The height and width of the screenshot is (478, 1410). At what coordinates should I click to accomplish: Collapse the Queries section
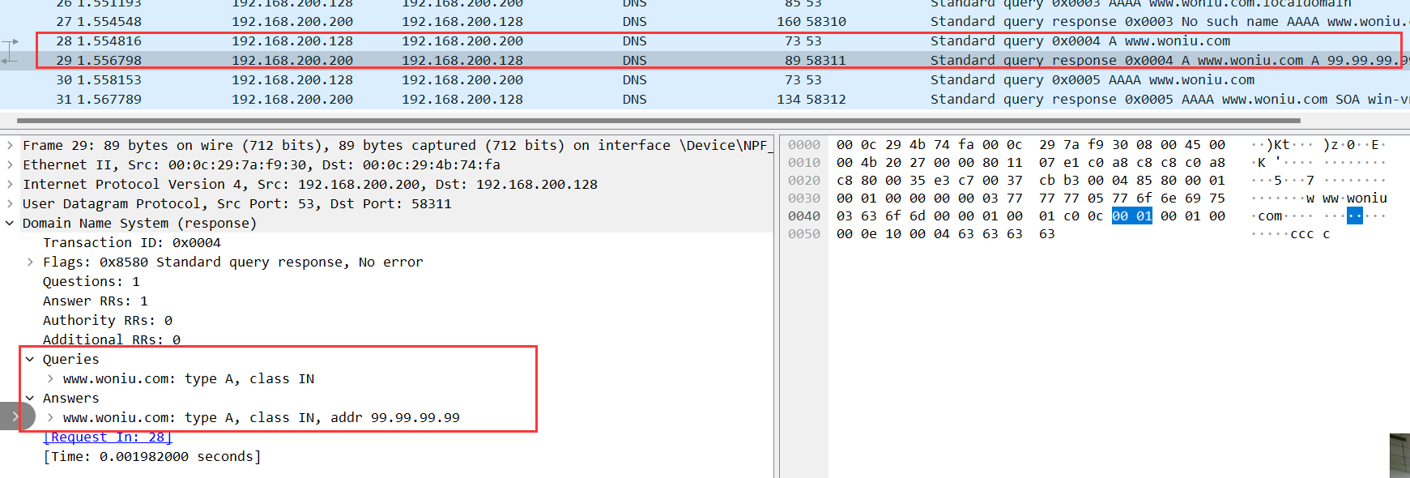(30, 360)
